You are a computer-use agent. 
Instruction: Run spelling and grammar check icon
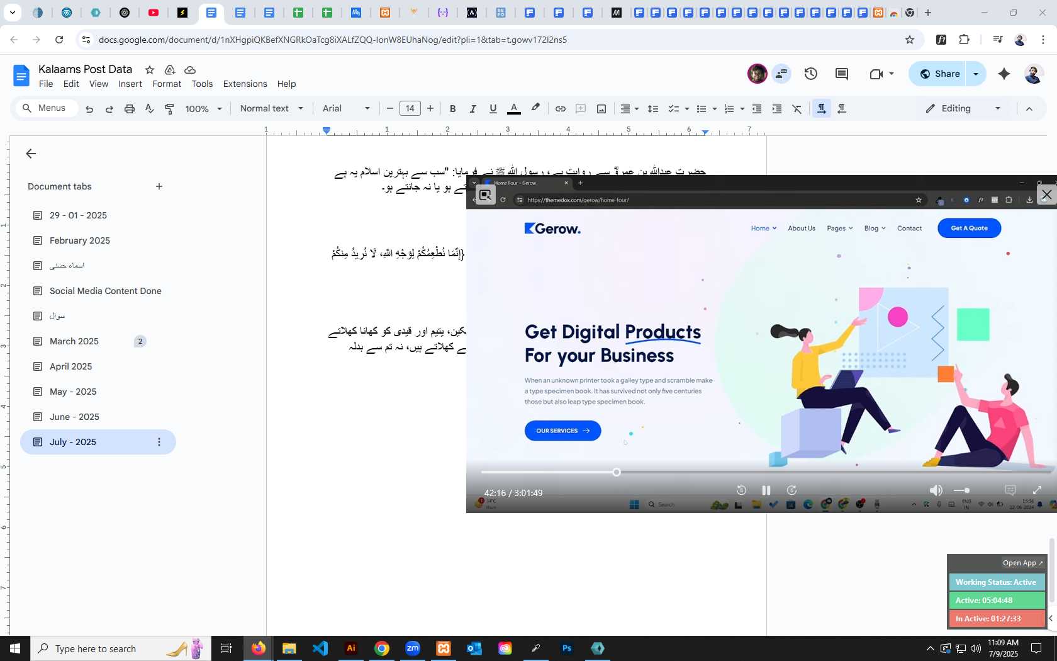pos(150,109)
